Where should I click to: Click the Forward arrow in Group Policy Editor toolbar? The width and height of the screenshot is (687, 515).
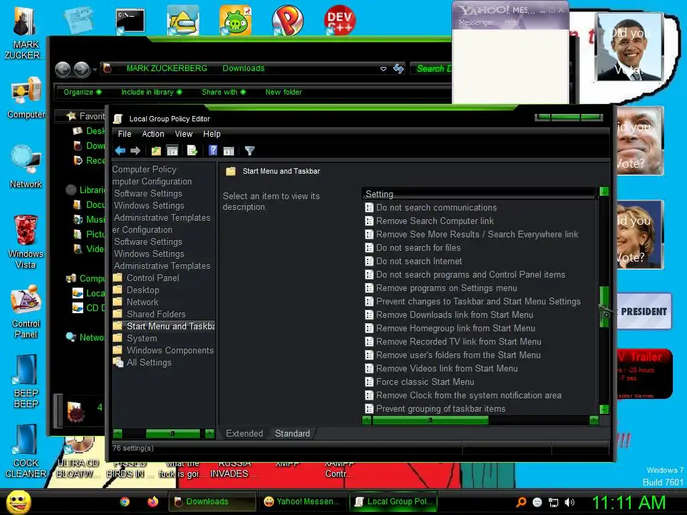click(136, 151)
